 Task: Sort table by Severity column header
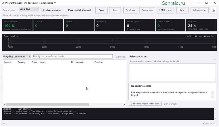[x=23, y=62]
